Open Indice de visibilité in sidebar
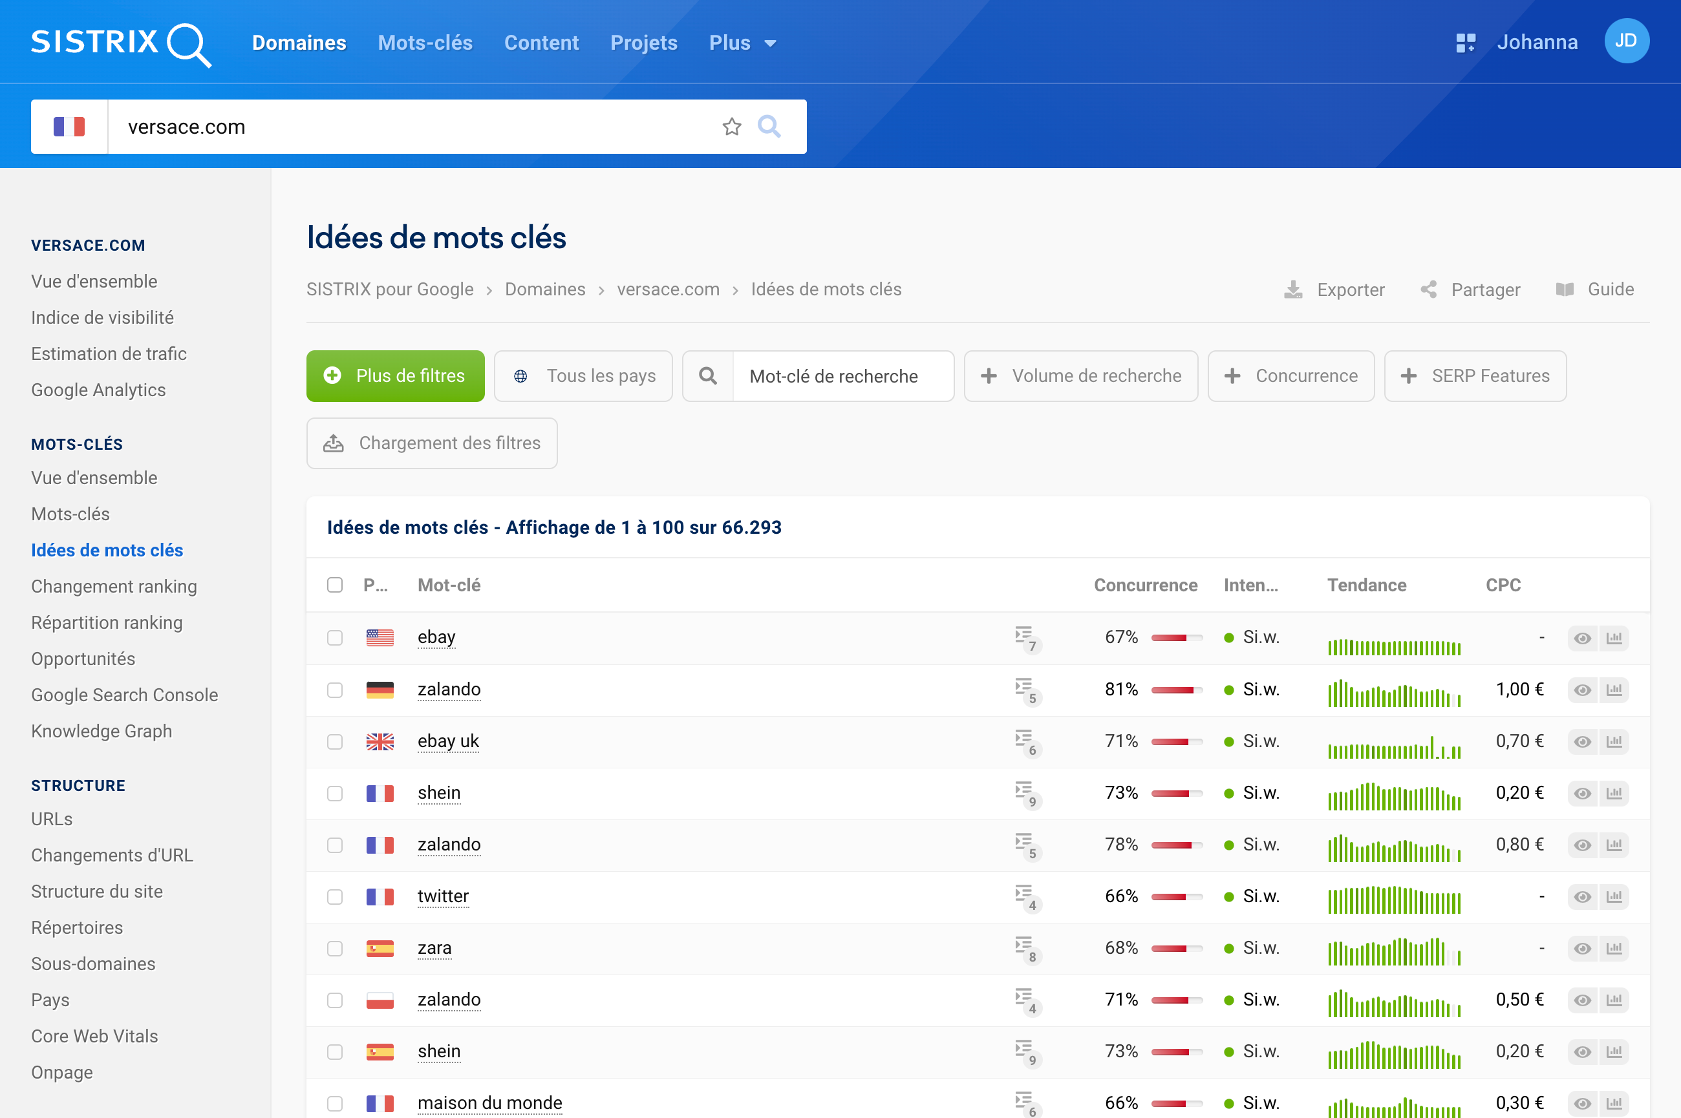This screenshot has width=1681, height=1118. [102, 317]
